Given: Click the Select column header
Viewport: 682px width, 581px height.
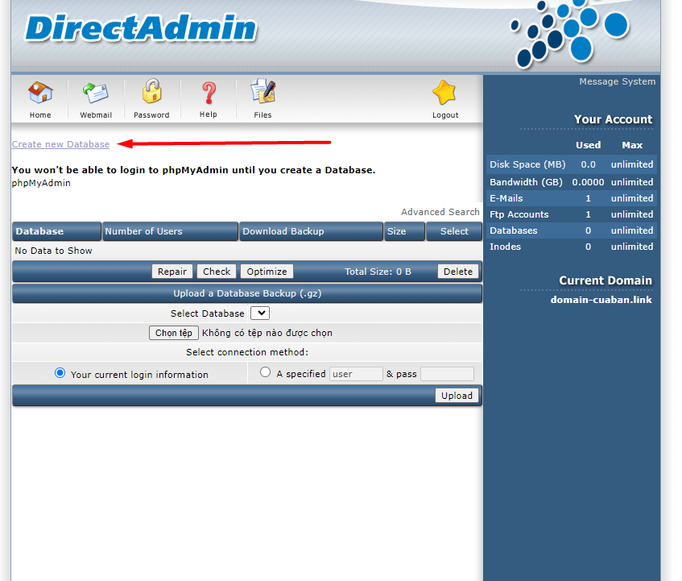Looking at the screenshot, I should 454,231.
